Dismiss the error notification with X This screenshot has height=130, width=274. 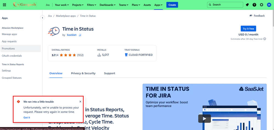tap(80, 101)
